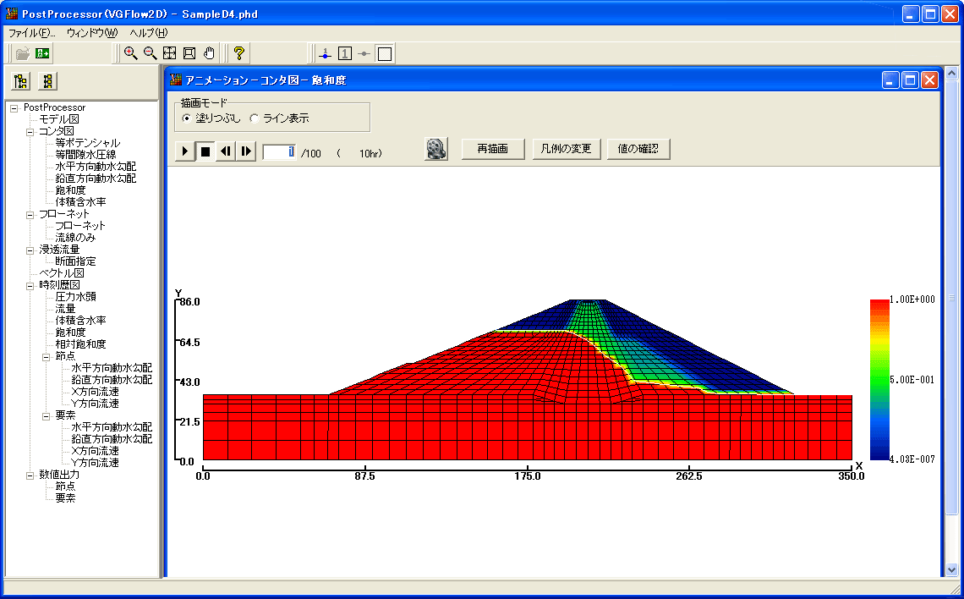Click the 凡例の変更 button
Screen dimensions: 964x599
567,149
